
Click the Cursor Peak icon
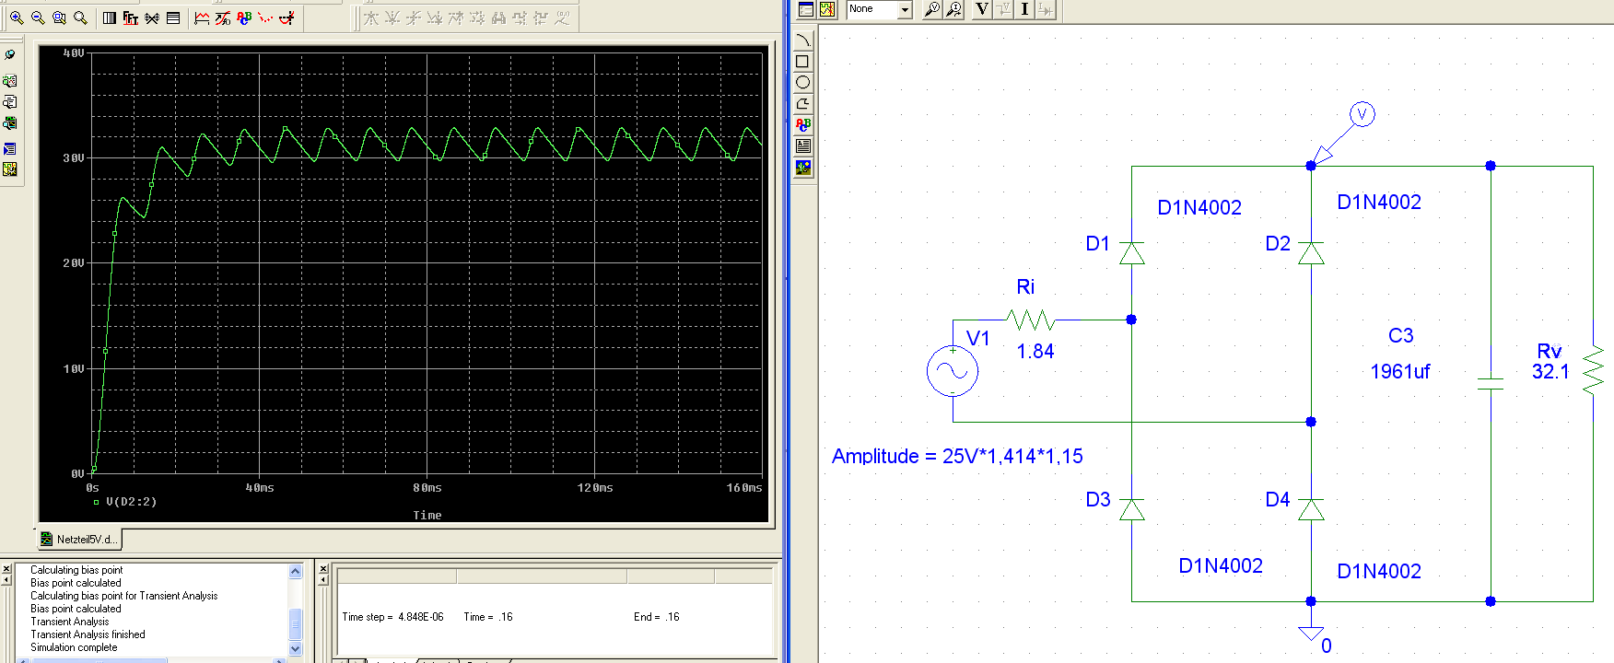[x=371, y=17]
